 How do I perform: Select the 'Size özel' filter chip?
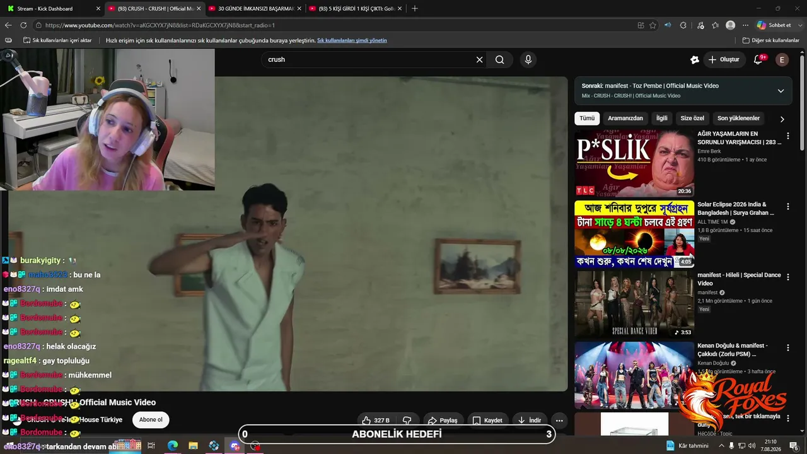coord(692,119)
